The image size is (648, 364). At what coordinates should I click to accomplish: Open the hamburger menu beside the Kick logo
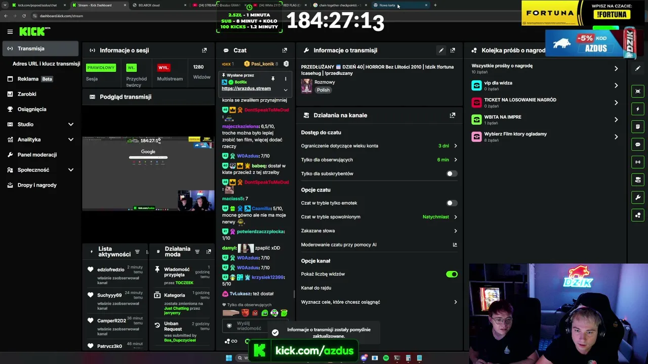[x=10, y=32]
